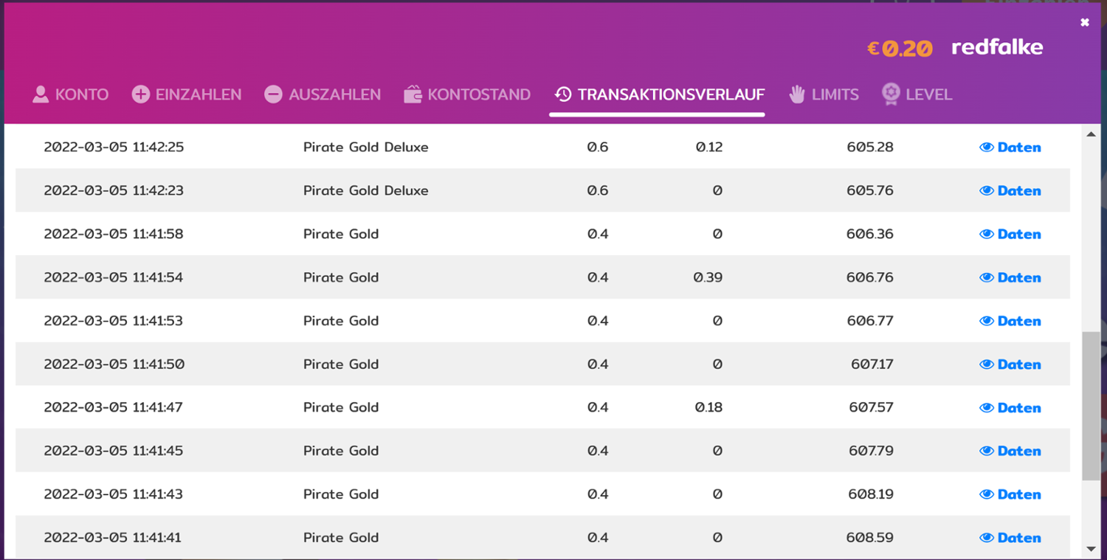
Task: Click eye icon for the 11:41:54 transaction
Action: (987, 278)
